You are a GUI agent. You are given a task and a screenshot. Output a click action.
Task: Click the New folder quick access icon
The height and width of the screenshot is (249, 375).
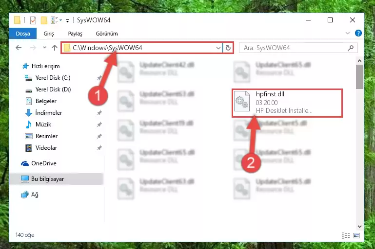[x=44, y=20]
